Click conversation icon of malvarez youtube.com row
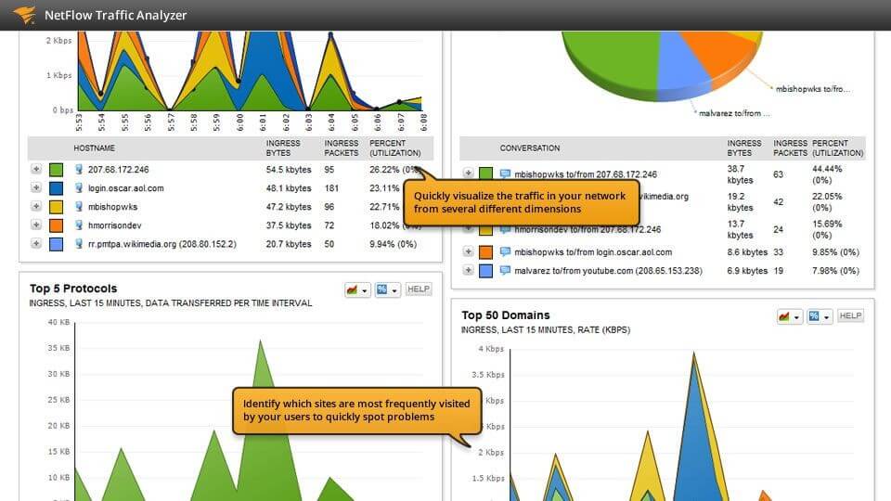Viewport: 891px width, 501px height. point(505,270)
